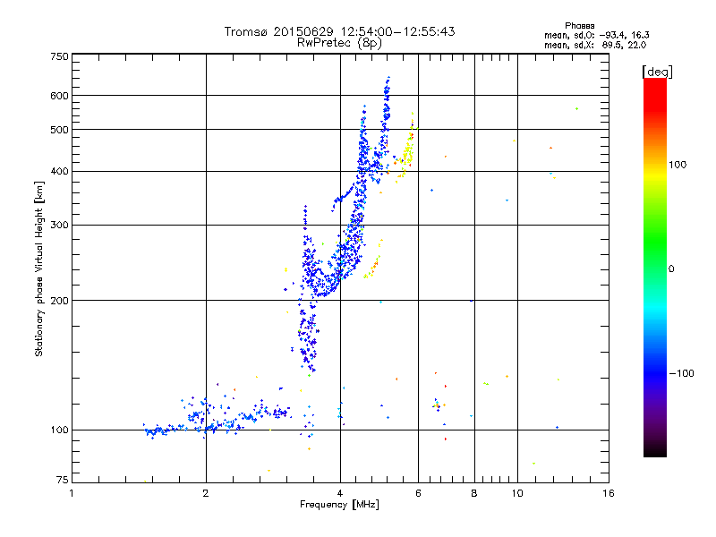
Task: Click the x-axis tick label '6'
Action: (418, 493)
